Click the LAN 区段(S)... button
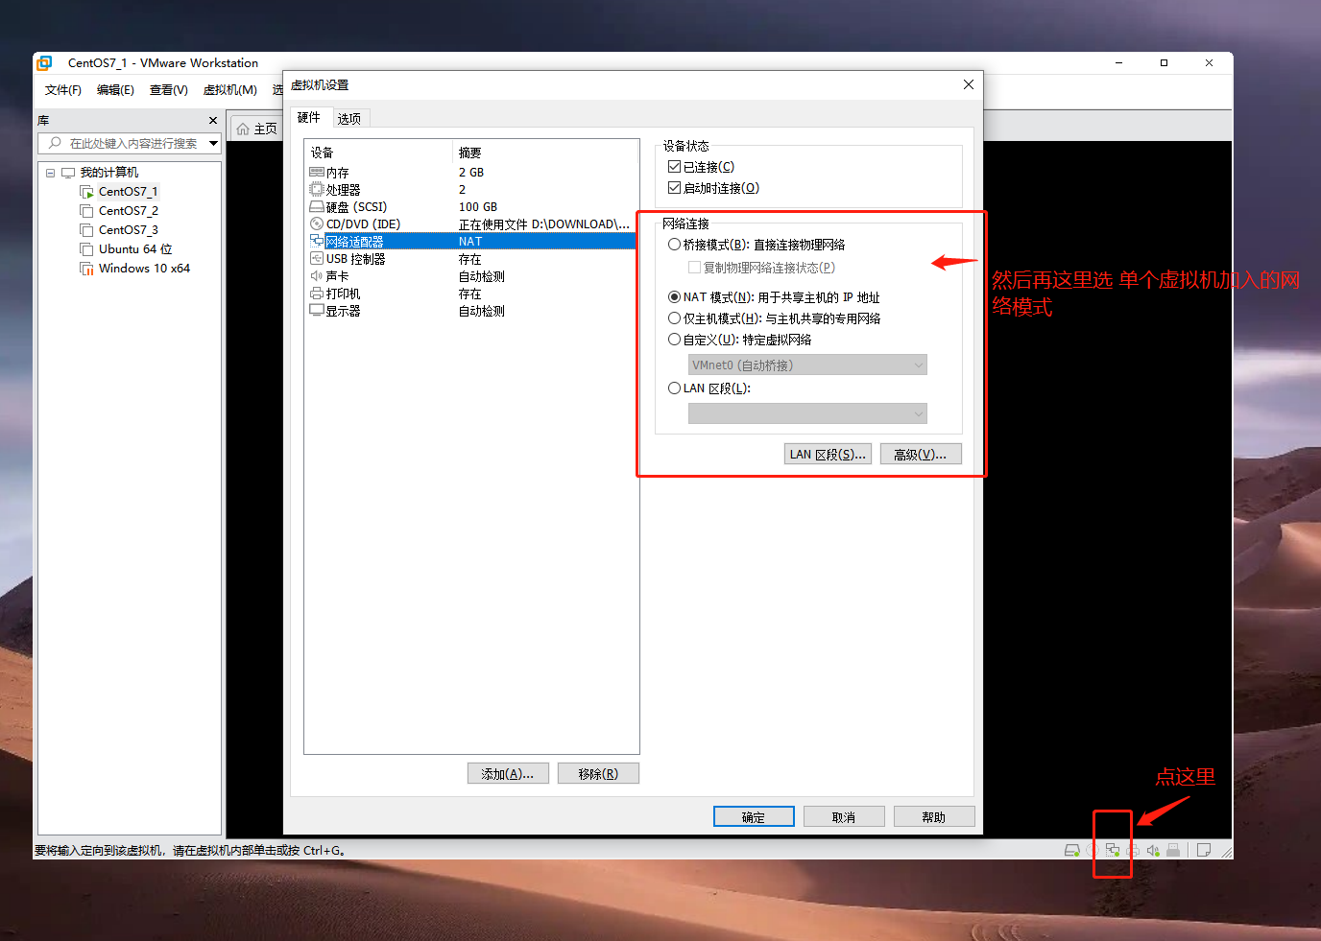Screen dimensions: 1321x941 (828, 455)
